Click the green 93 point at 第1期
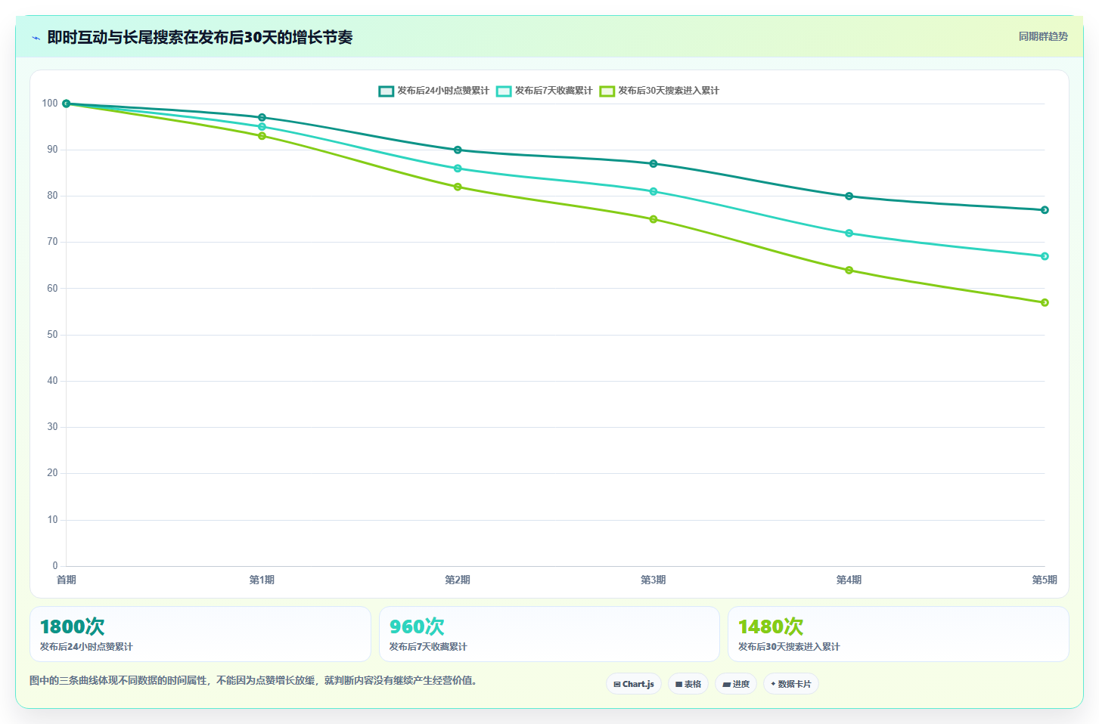 click(262, 136)
